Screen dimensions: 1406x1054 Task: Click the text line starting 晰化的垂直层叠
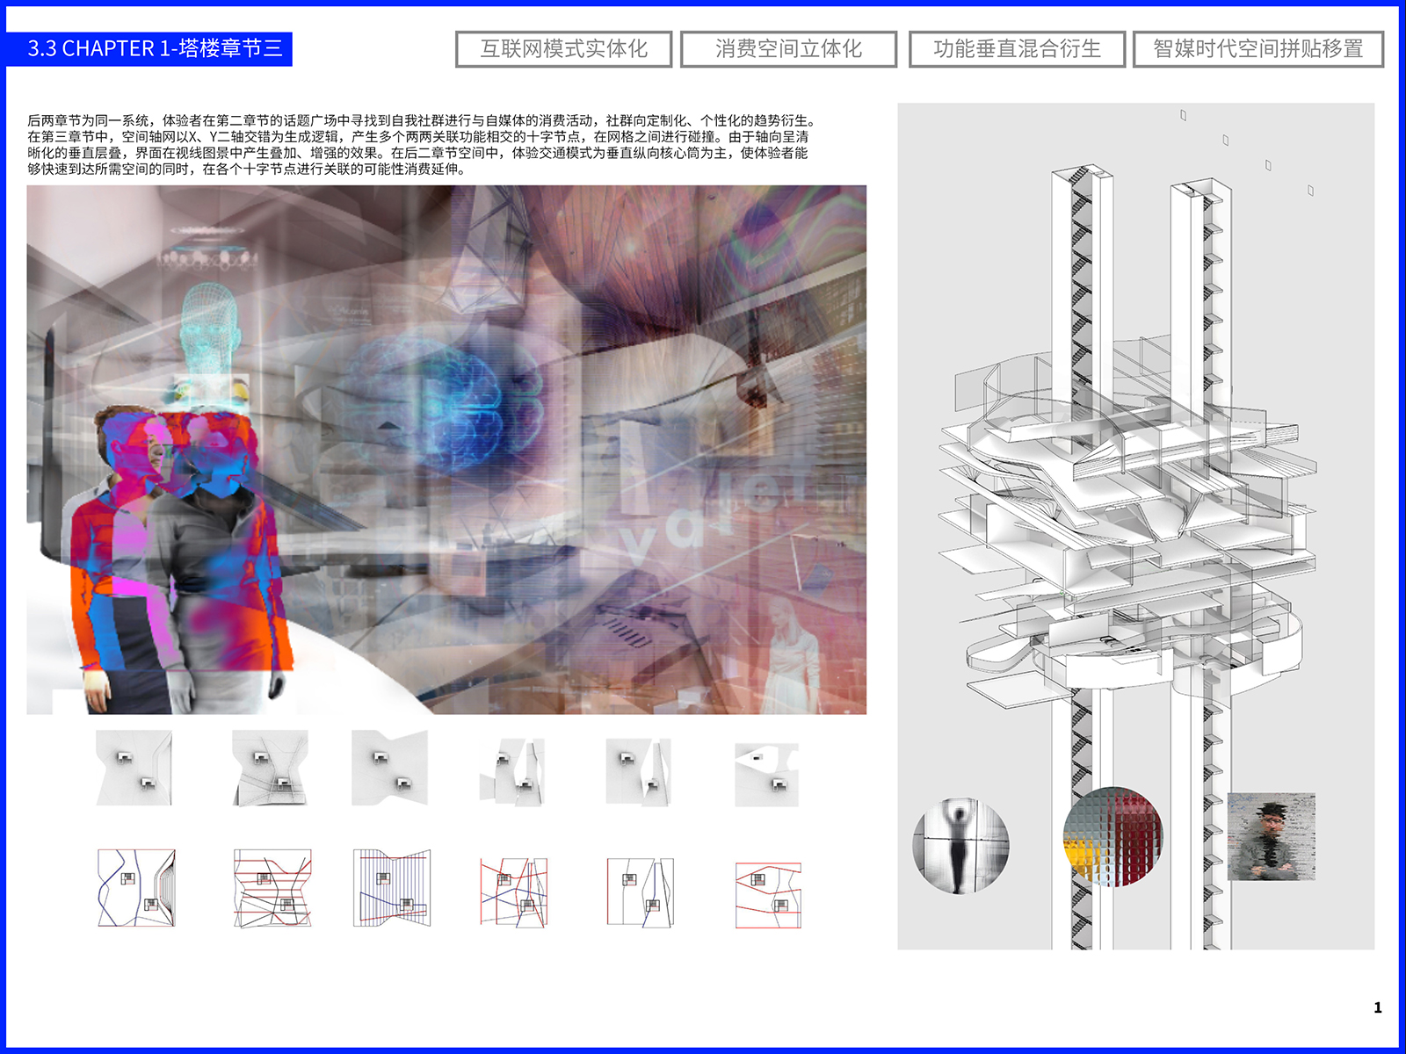(x=418, y=153)
